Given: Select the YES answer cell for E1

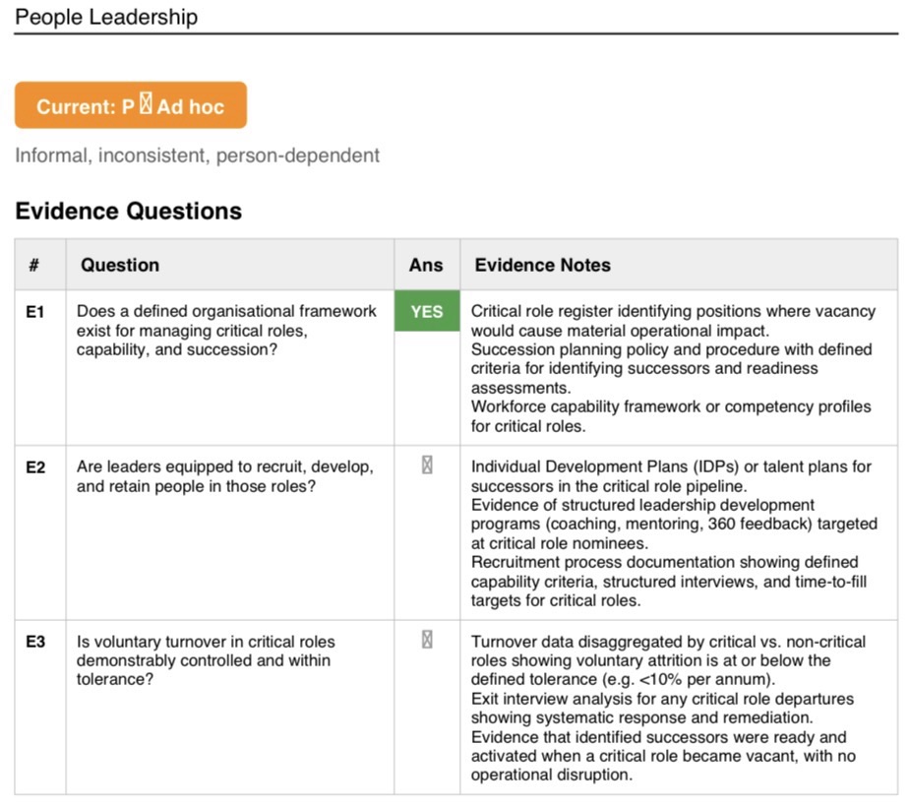Looking at the screenshot, I should point(427,311).
